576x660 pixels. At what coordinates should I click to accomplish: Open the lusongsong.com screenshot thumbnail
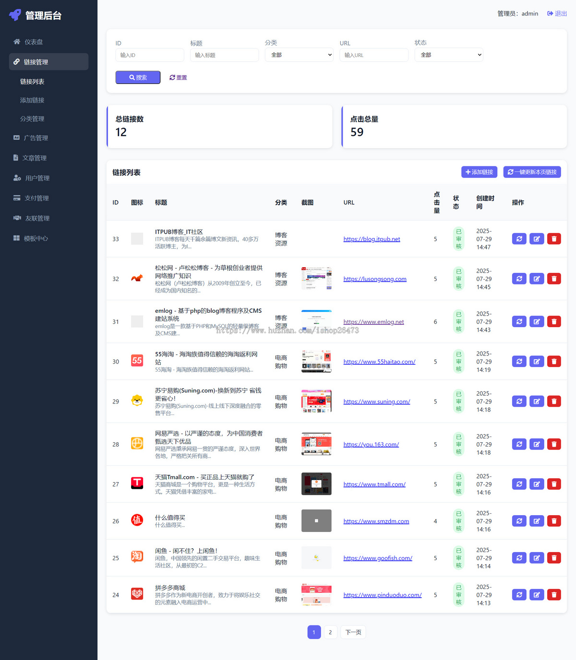(316, 278)
